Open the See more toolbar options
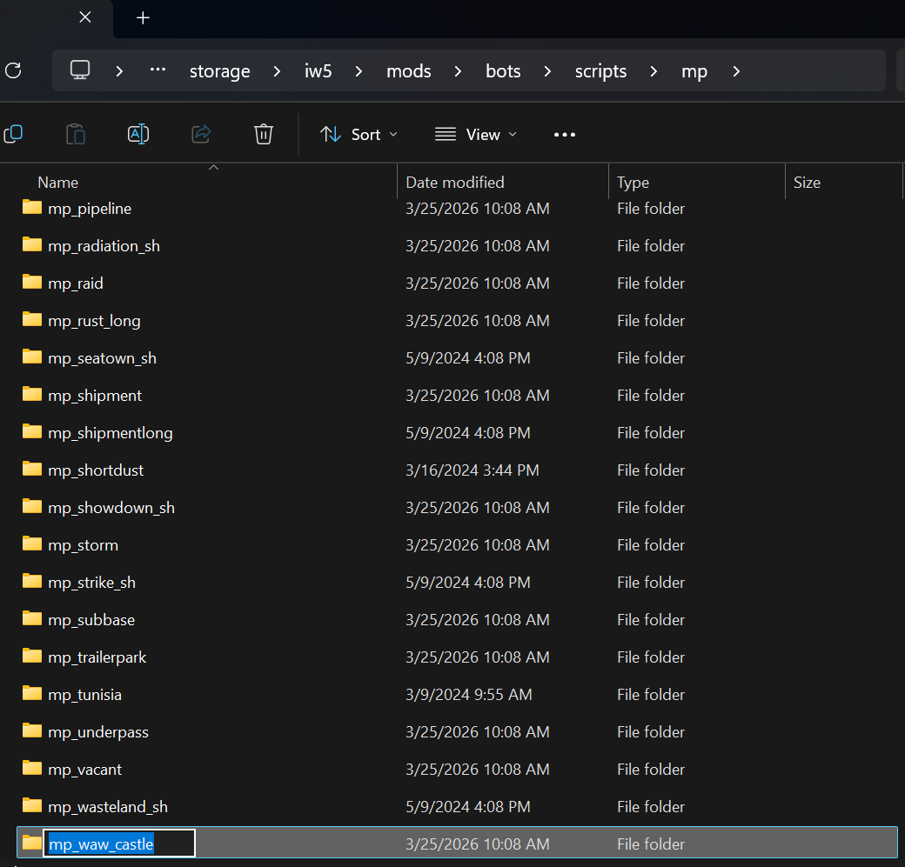 [565, 135]
